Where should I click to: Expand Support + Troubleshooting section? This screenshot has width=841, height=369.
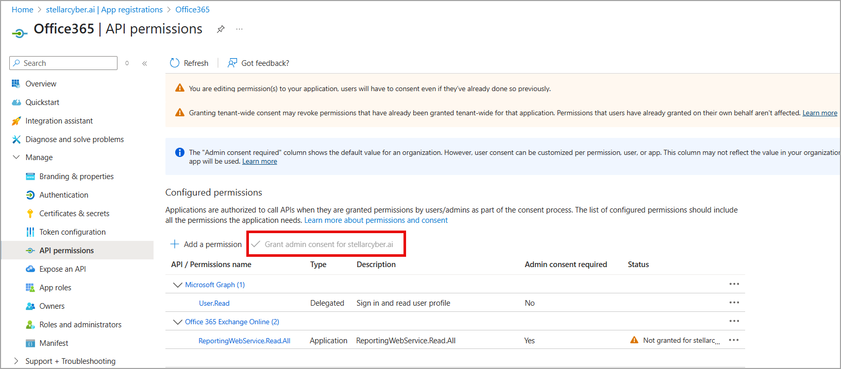pos(16,361)
